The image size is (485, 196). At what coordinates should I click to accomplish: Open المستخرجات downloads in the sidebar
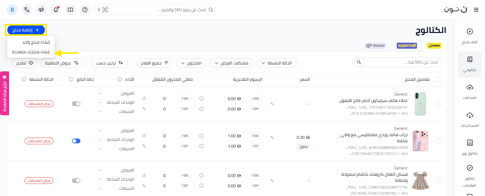[470, 120]
